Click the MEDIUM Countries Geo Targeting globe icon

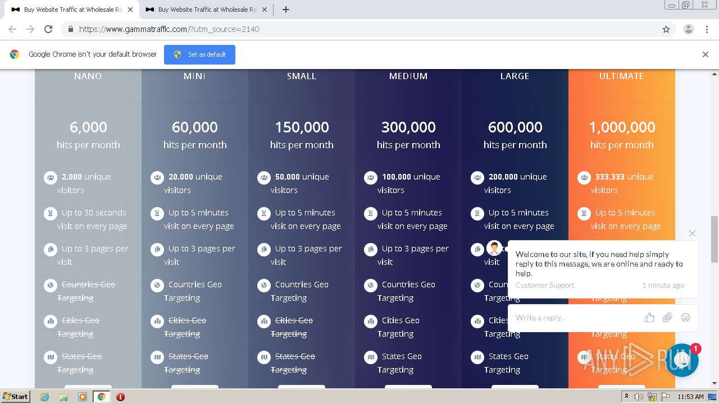click(371, 285)
